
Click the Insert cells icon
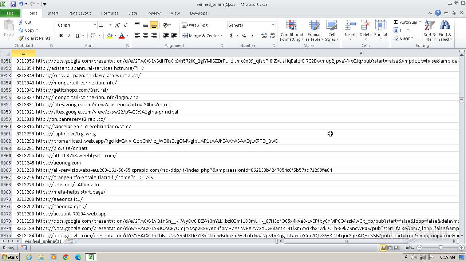[350, 25]
